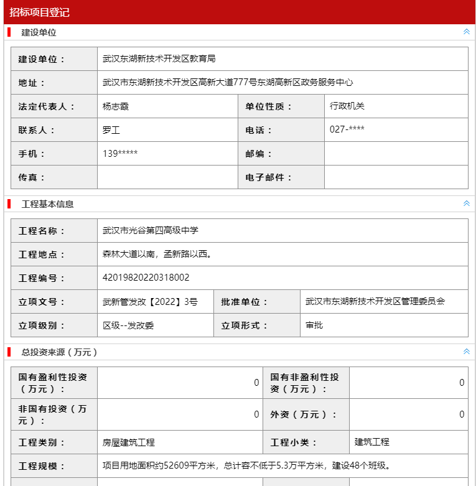Image resolution: width=476 pixels, height=486 pixels.
Task: Click the 联系人： label cell
Action: click(54, 130)
